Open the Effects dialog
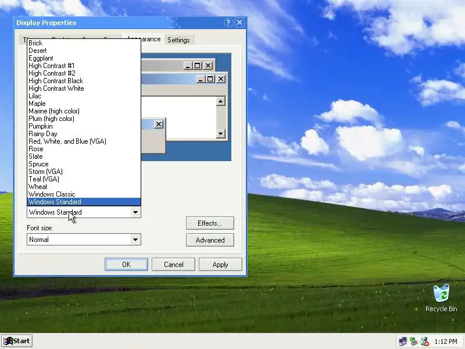This screenshot has height=349, width=465. [210, 223]
